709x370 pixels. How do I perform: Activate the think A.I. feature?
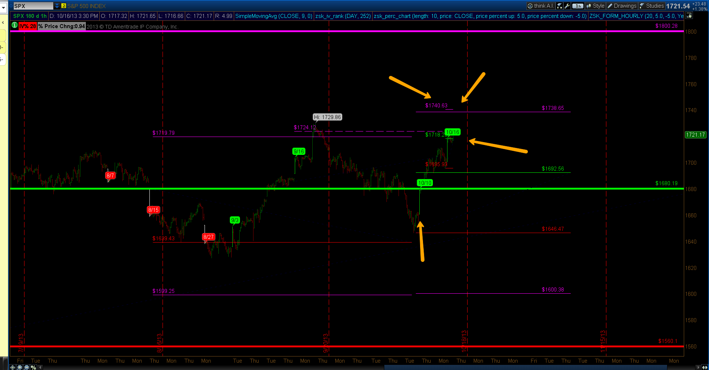click(x=540, y=5)
